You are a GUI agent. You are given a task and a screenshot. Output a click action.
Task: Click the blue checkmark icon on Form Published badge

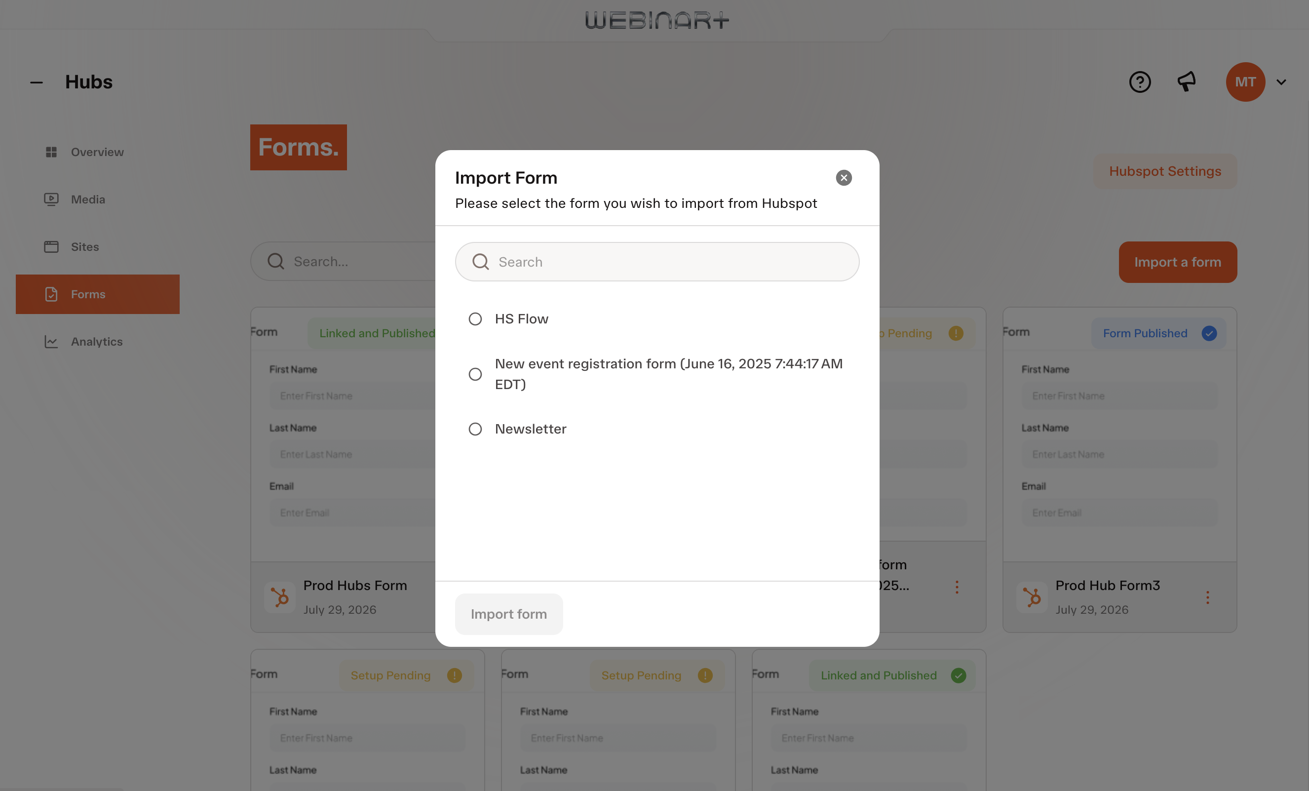1209,333
